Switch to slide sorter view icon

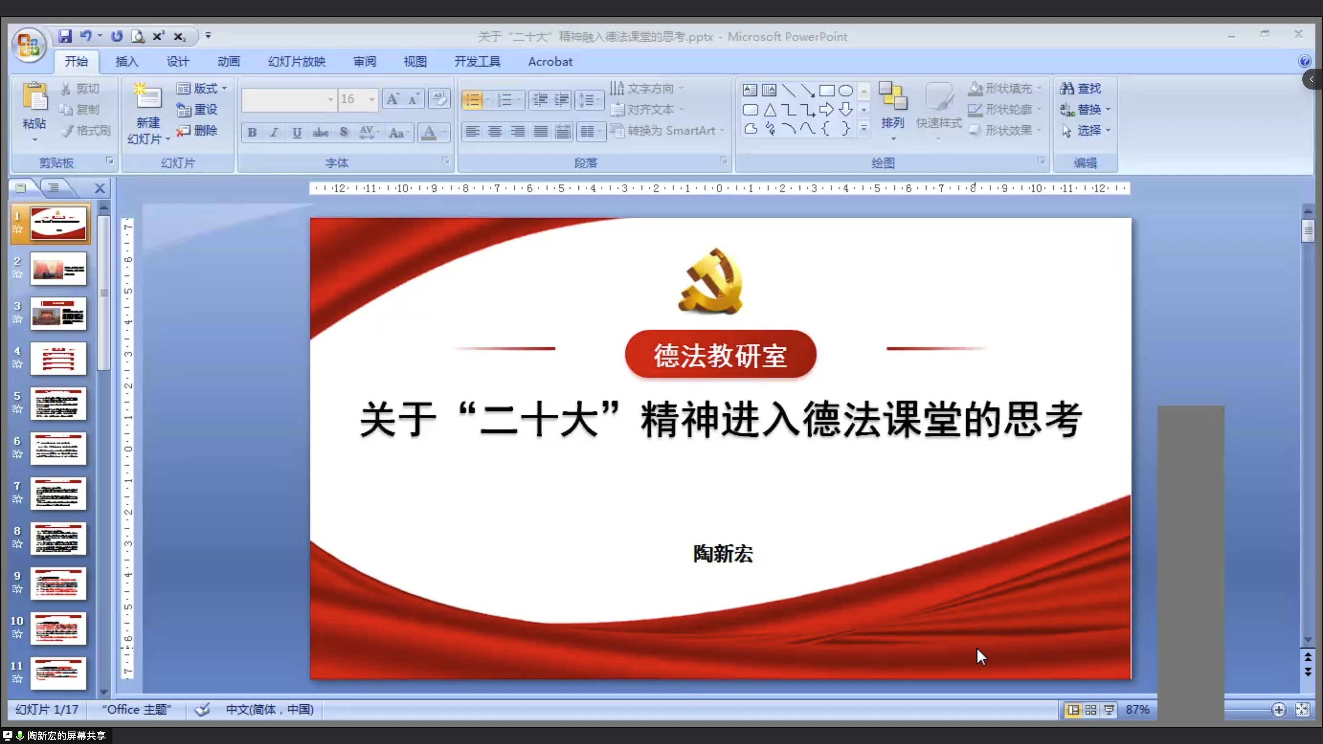coord(1091,710)
